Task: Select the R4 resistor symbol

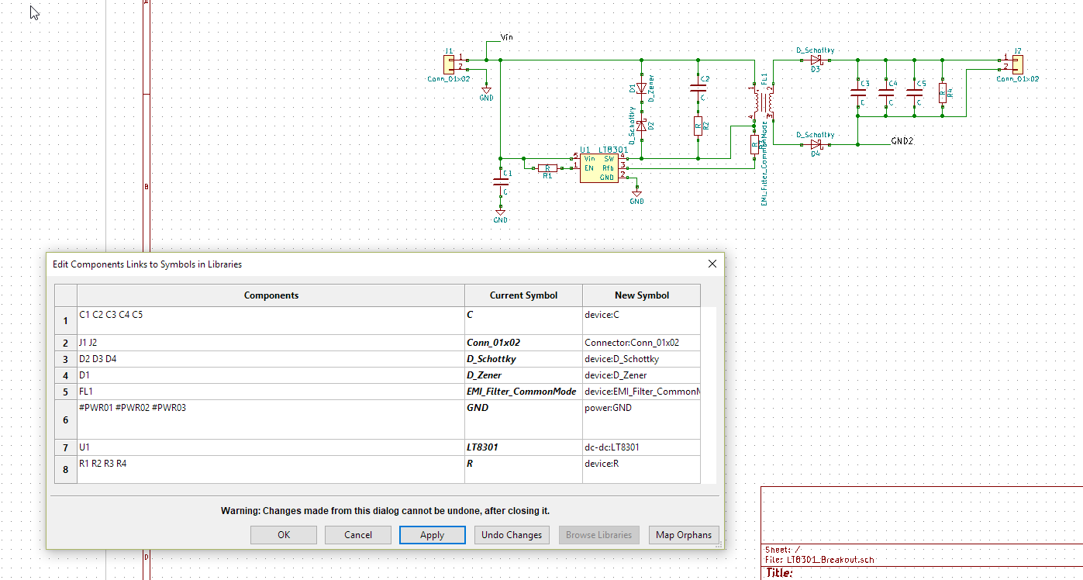Action: pyautogui.click(x=942, y=93)
